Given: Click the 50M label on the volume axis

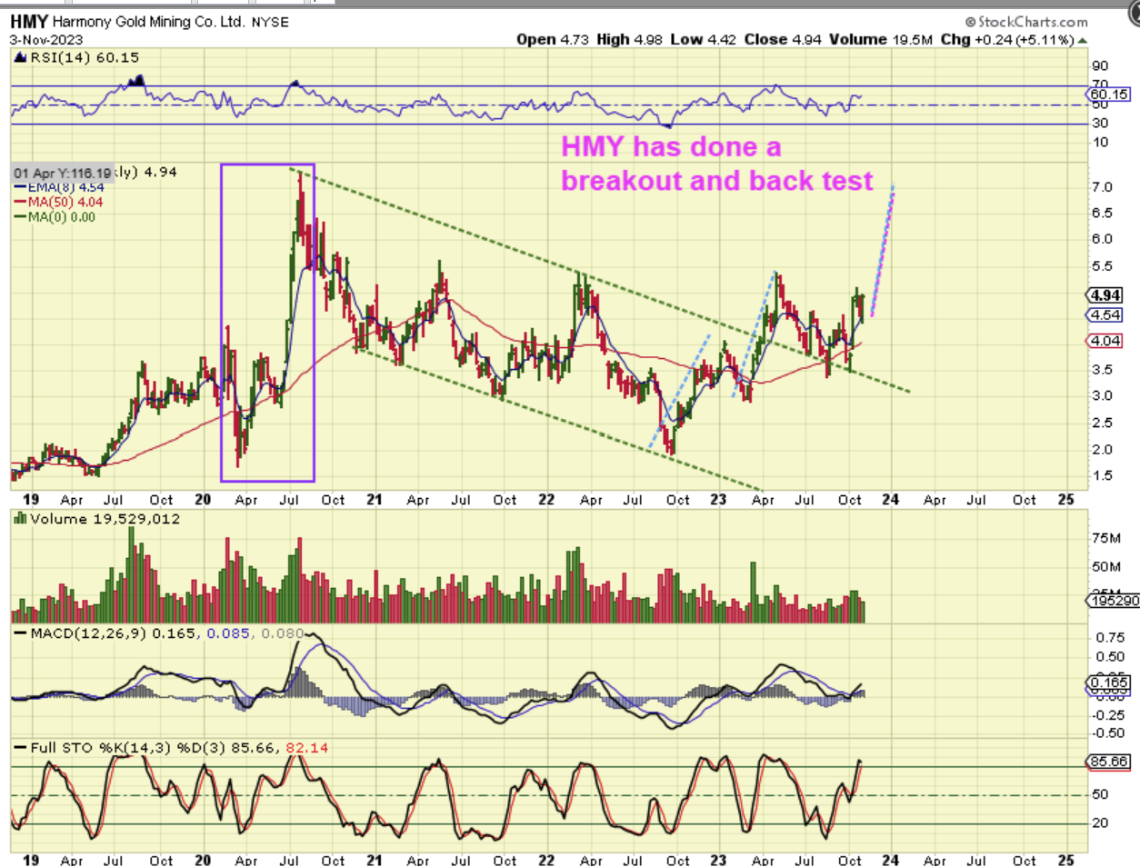Looking at the screenshot, I should click(1106, 566).
